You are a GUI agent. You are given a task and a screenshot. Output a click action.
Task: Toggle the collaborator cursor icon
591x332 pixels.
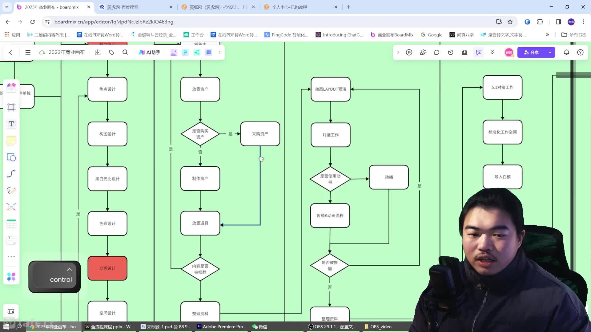point(479,53)
